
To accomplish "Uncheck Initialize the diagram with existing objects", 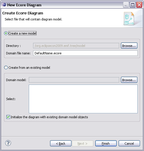I will [8, 117].
